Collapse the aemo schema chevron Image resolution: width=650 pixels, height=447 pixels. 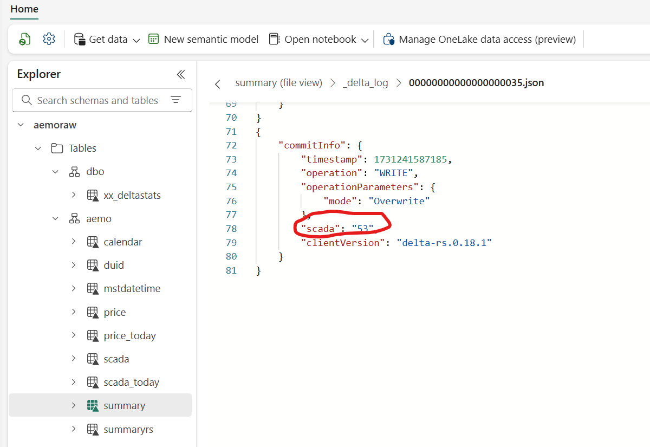click(55, 219)
